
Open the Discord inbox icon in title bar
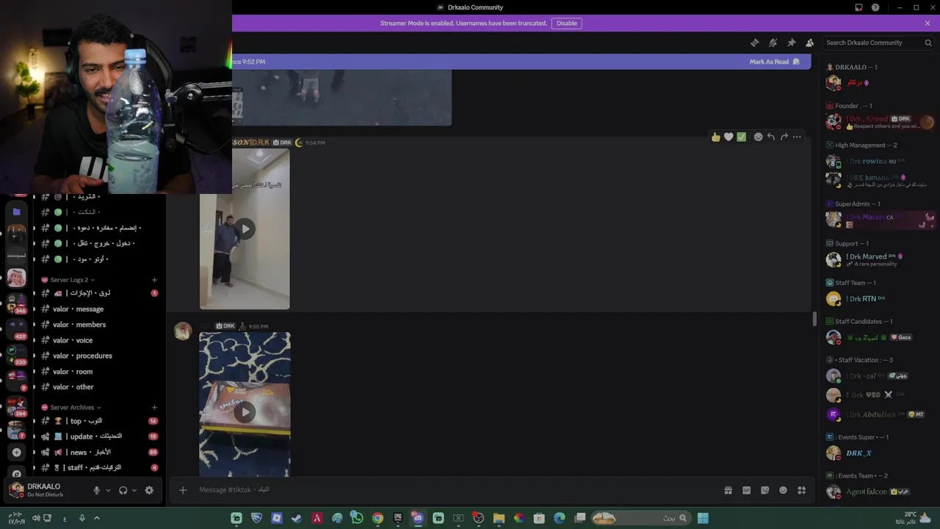point(858,7)
